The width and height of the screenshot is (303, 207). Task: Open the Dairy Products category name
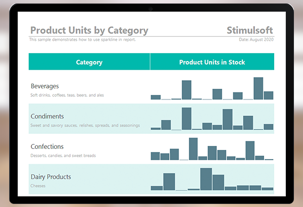[x=50, y=177]
